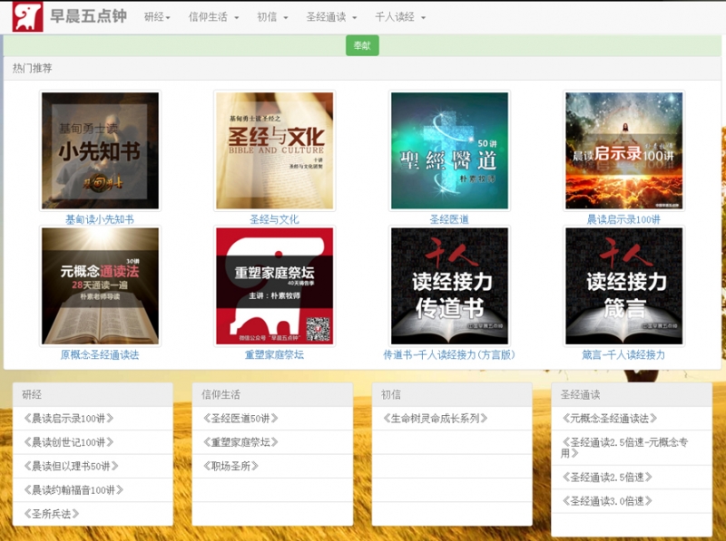This screenshot has width=726, height=541.
Task: Open the 研经 dropdown menu
Action: (157, 17)
